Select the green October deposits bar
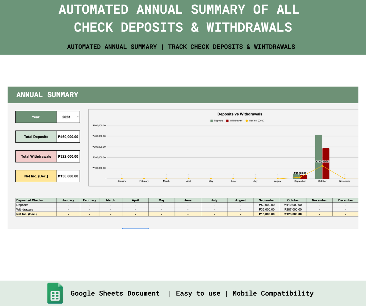The height and width of the screenshot is (306, 366). click(x=319, y=157)
